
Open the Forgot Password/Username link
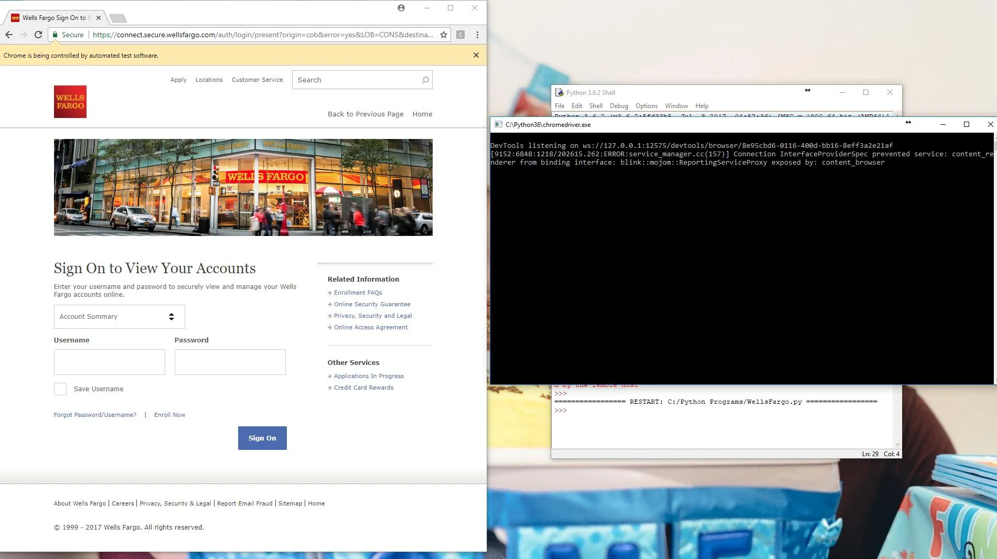point(95,415)
